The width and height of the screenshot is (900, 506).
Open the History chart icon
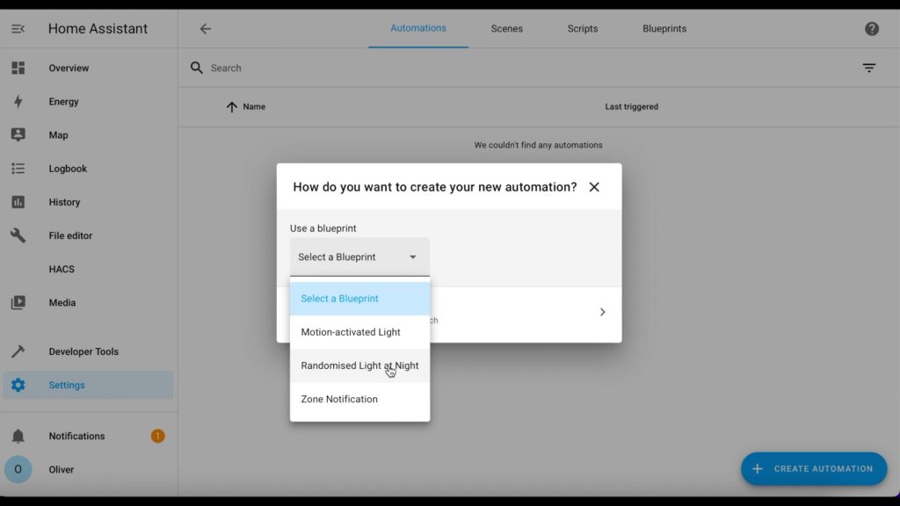[18, 202]
